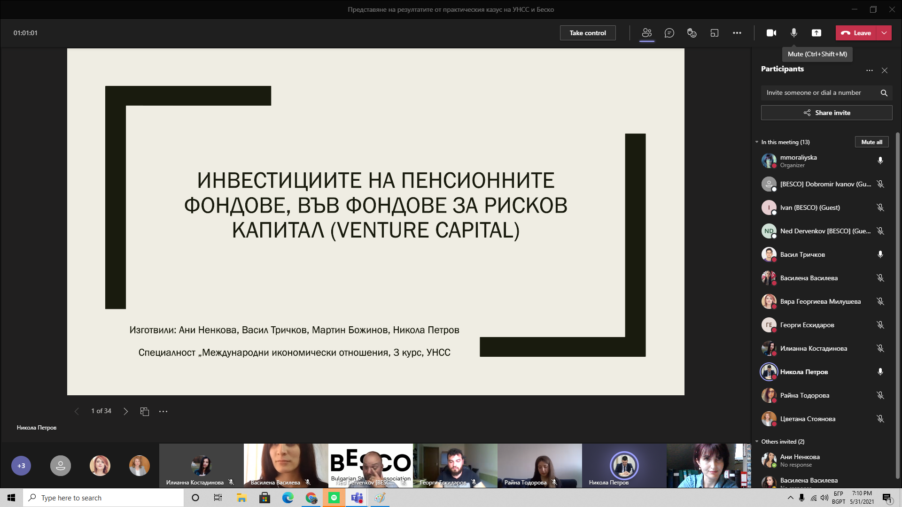The image size is (902, 507).
Task: Open the notification center icon
Action: click(887, 498)
